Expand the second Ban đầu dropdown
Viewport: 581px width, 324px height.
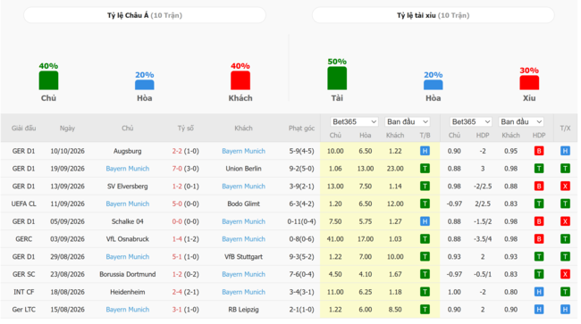point(520,121)
